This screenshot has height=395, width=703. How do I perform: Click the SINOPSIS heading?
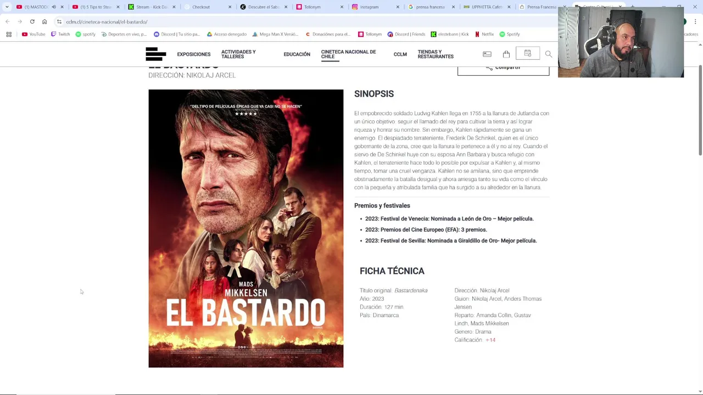374,94
